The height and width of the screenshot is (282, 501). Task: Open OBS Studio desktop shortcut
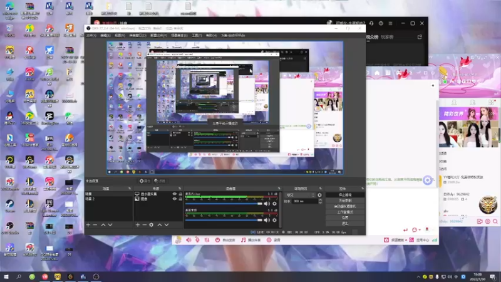(x=10, y=228)
